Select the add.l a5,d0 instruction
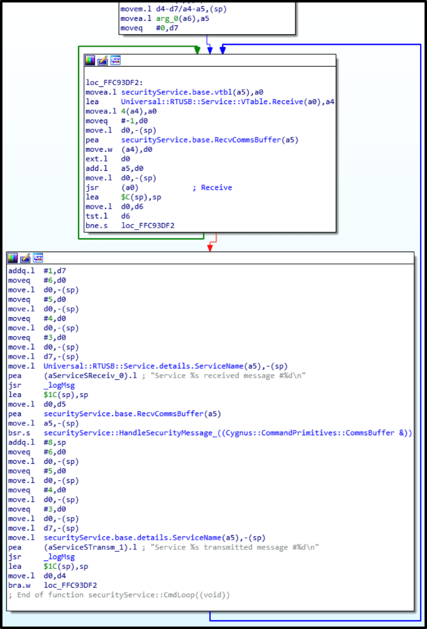427x629 pixels. [x=114, y=168]
